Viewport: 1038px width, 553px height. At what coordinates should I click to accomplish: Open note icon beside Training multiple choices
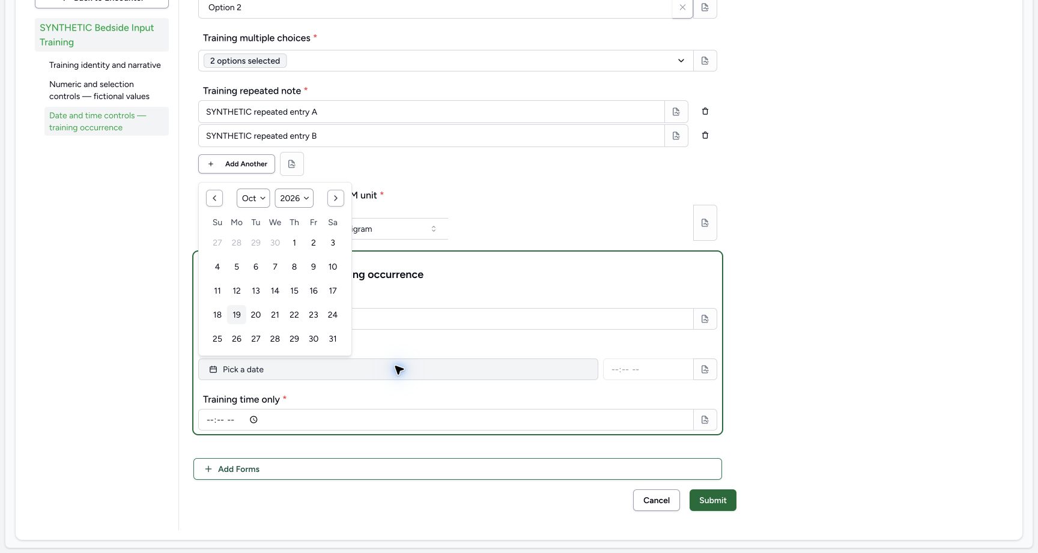coord(705,61)
